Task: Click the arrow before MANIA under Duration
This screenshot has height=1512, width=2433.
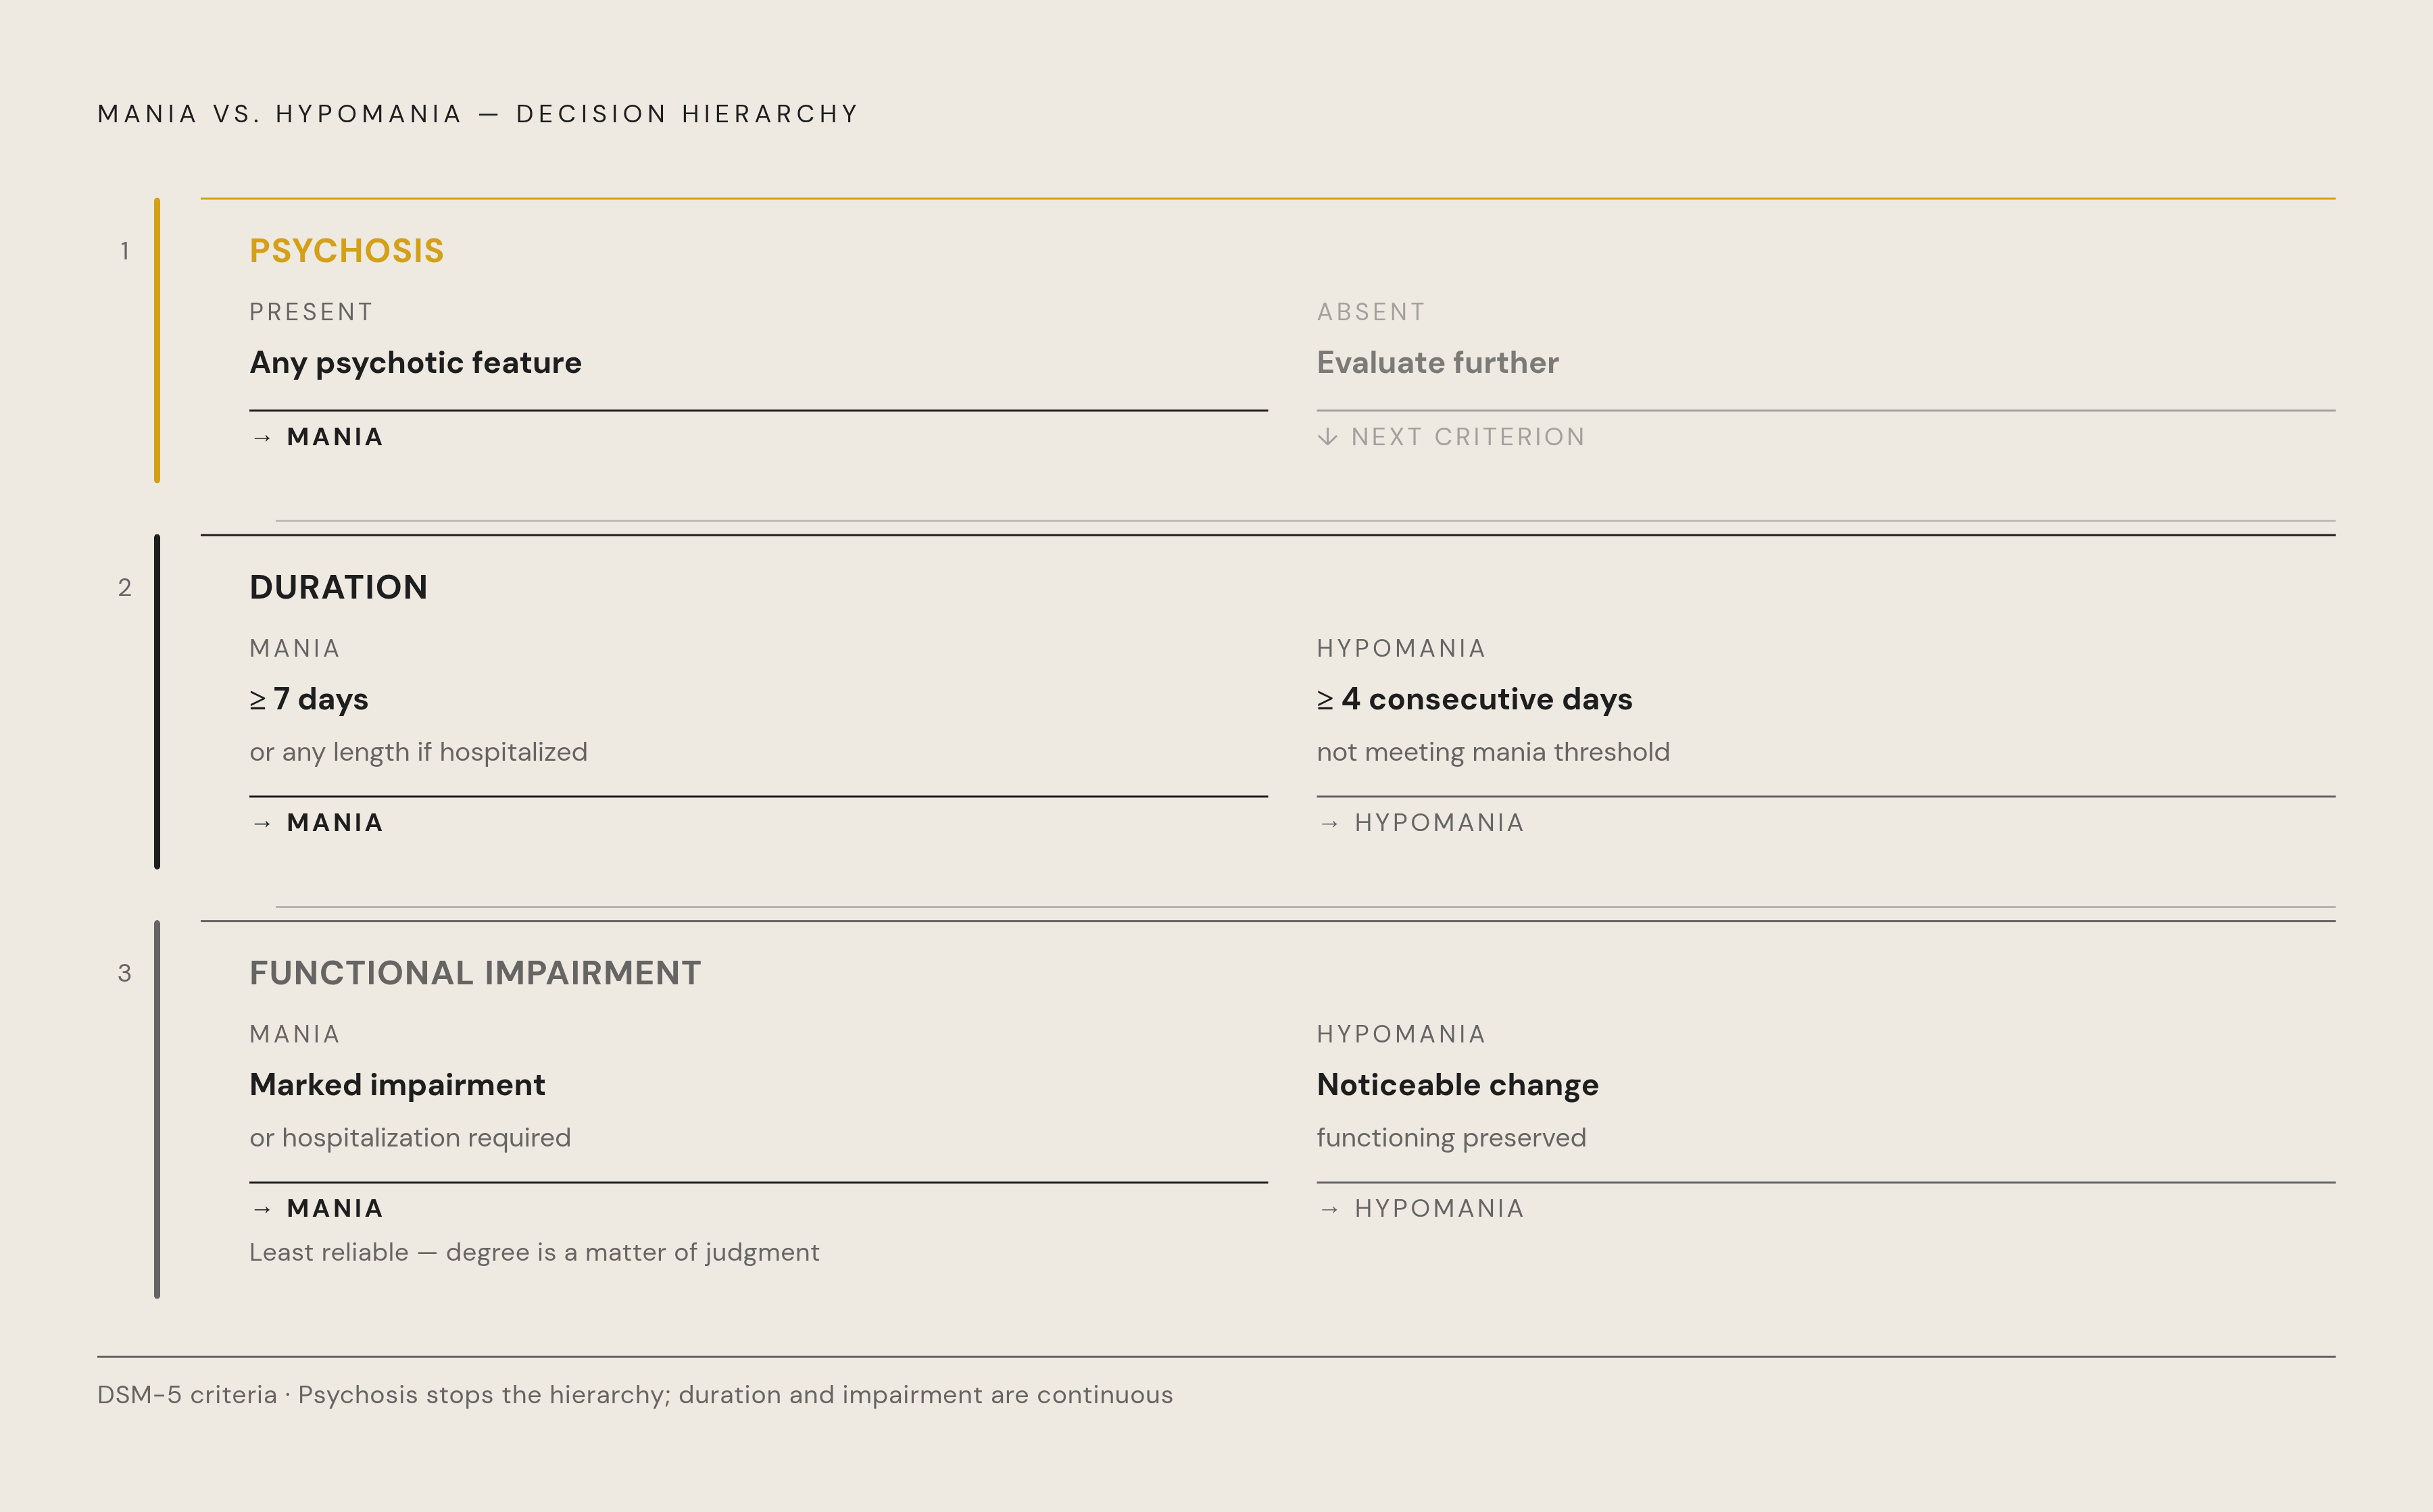Action: click(262, 824)
